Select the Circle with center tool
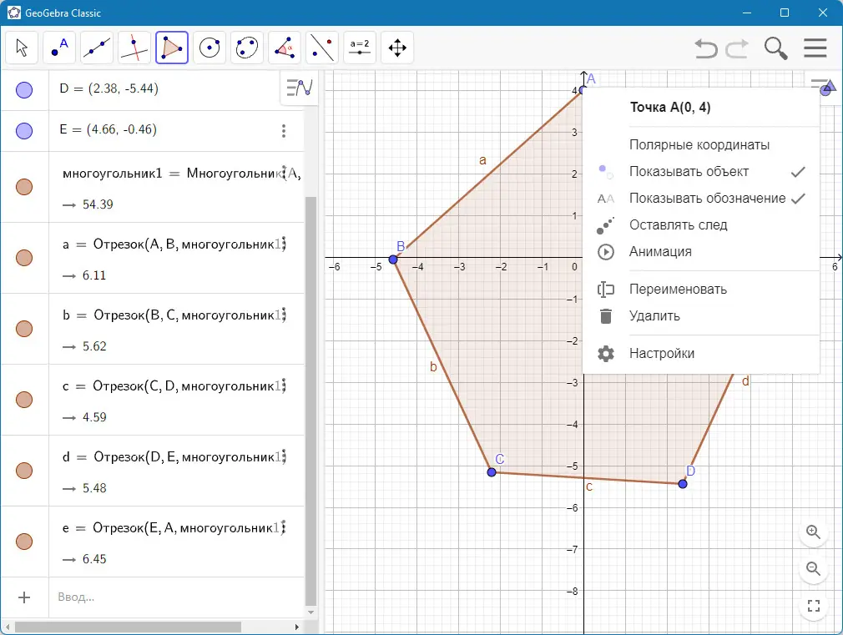843x635 pixels. (x=209, y=48)
